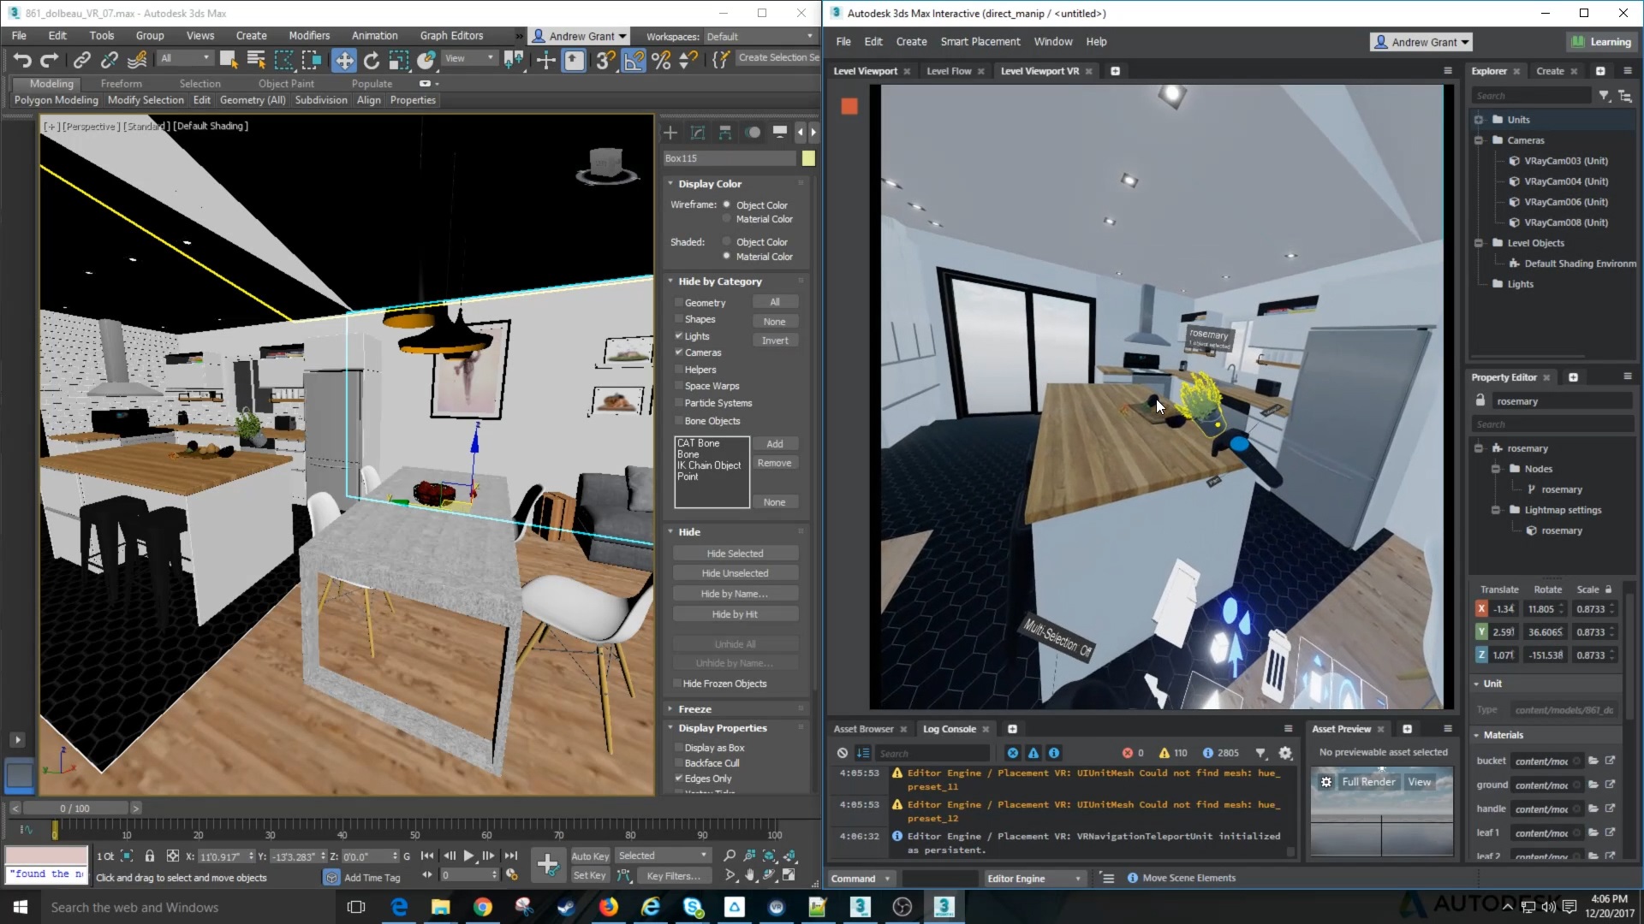Open the Level Viewport VR tab

click(1037, 70)
